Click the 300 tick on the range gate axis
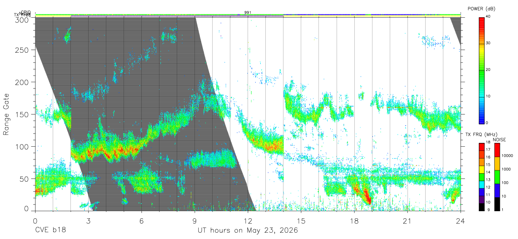 coord(22,19)
